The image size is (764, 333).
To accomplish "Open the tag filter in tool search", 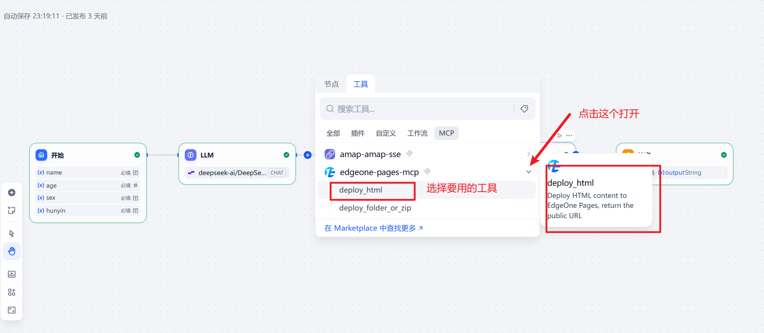I will coord(524,109).
